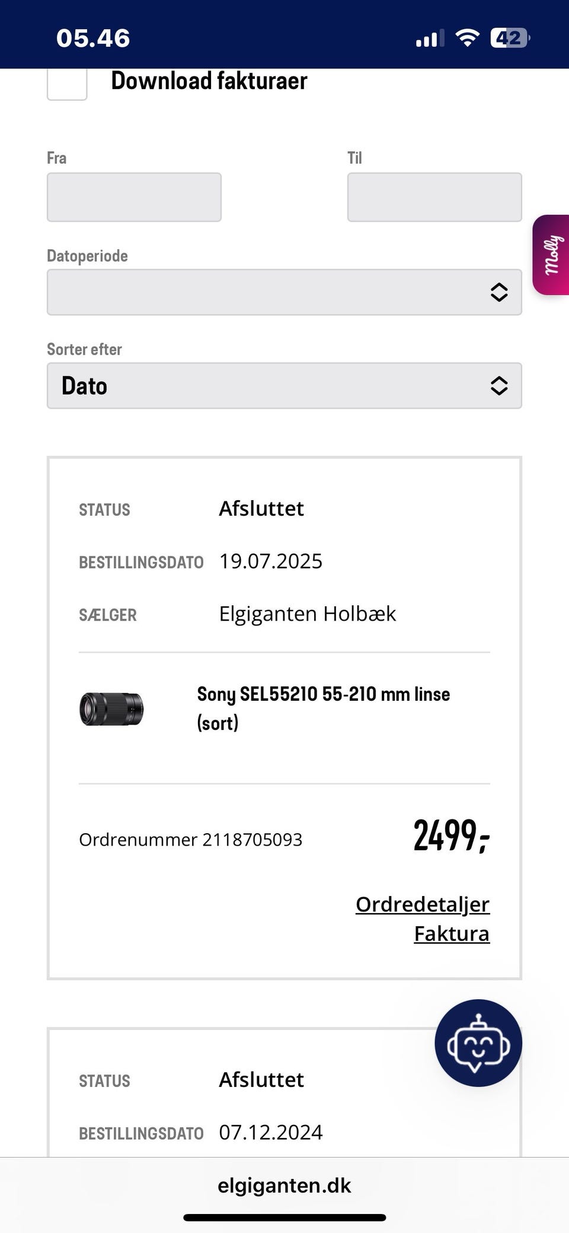Click the Wi-Fi icon in status bar
Viewport: 569px width, 1233px height.
coord(466,38)
